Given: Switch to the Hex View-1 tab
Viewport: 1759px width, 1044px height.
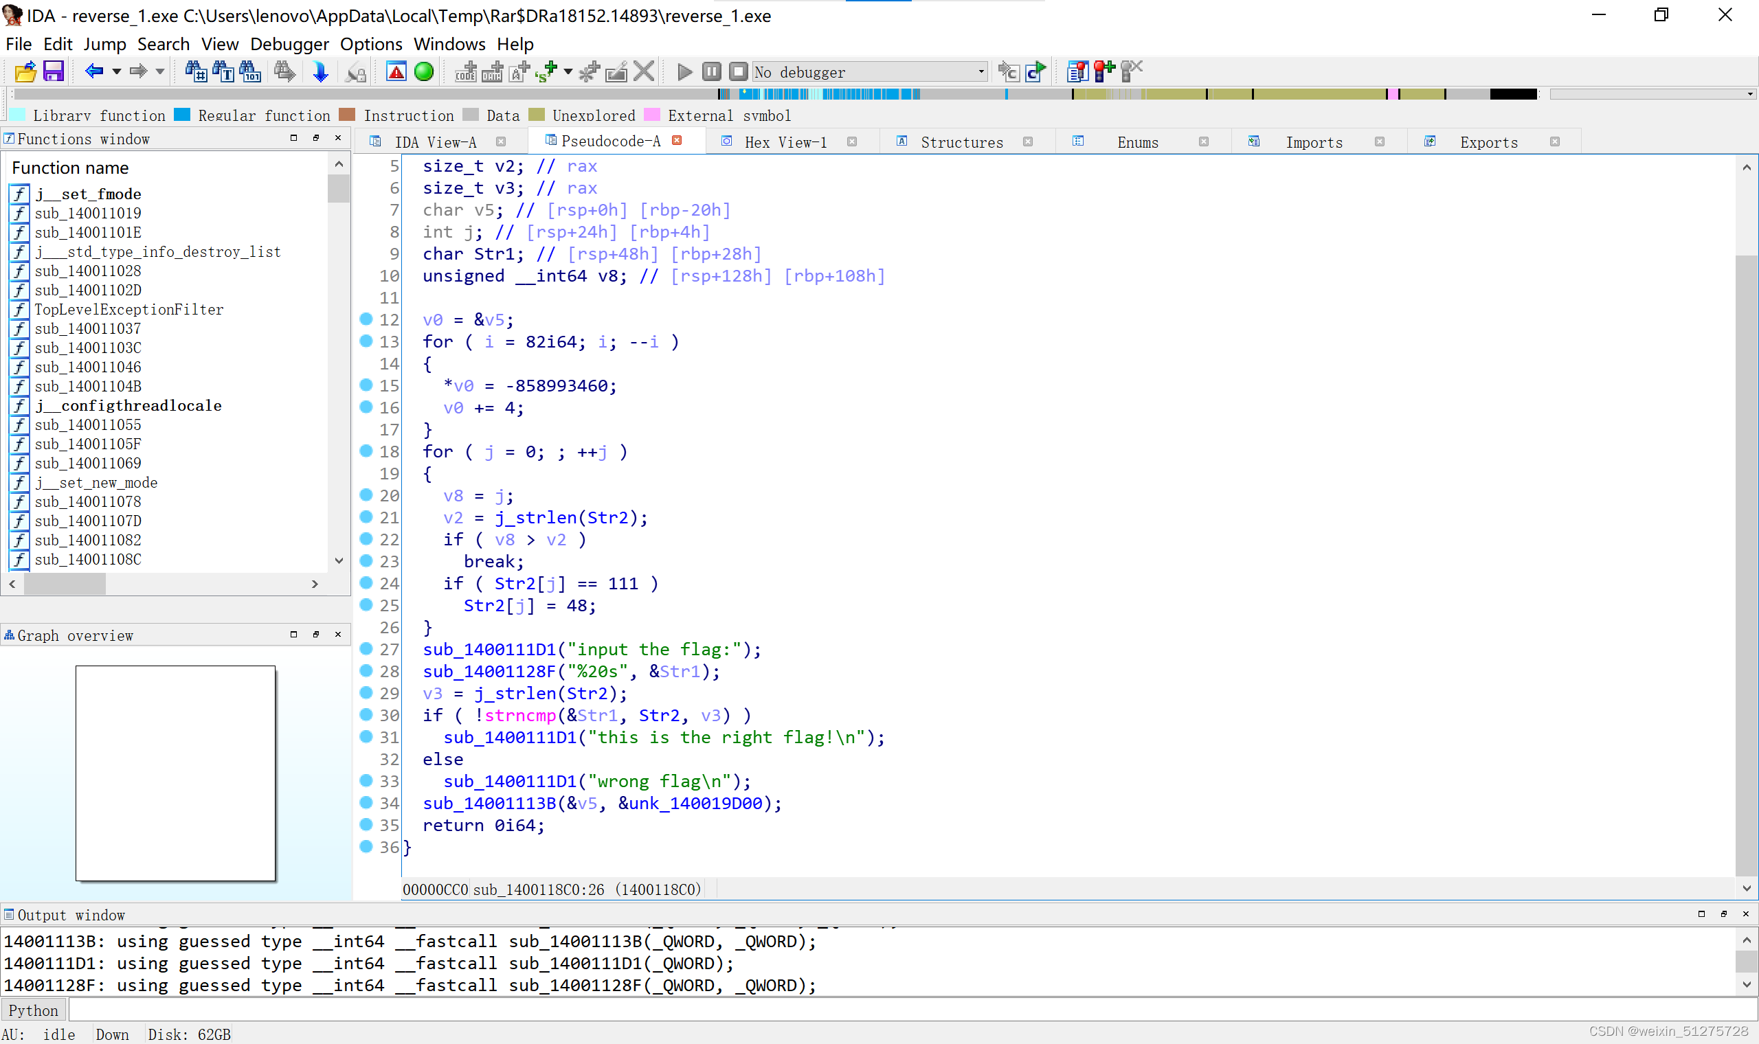Looking at the screenshot, I should (x=785, y=142).
